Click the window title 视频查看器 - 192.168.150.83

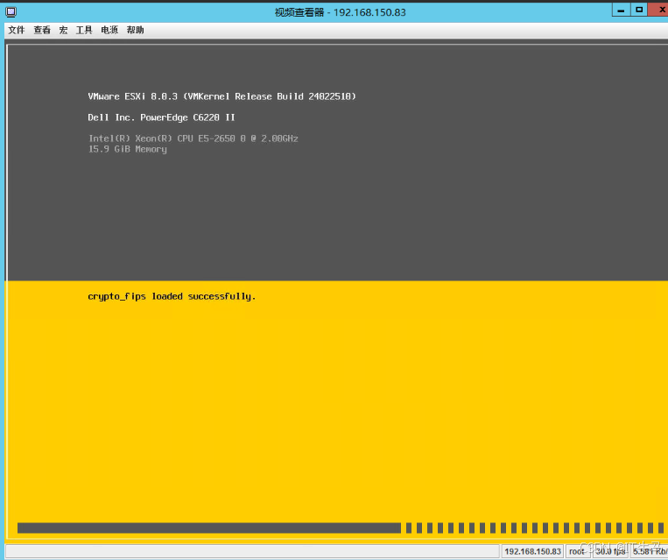[x=340, y=12]
